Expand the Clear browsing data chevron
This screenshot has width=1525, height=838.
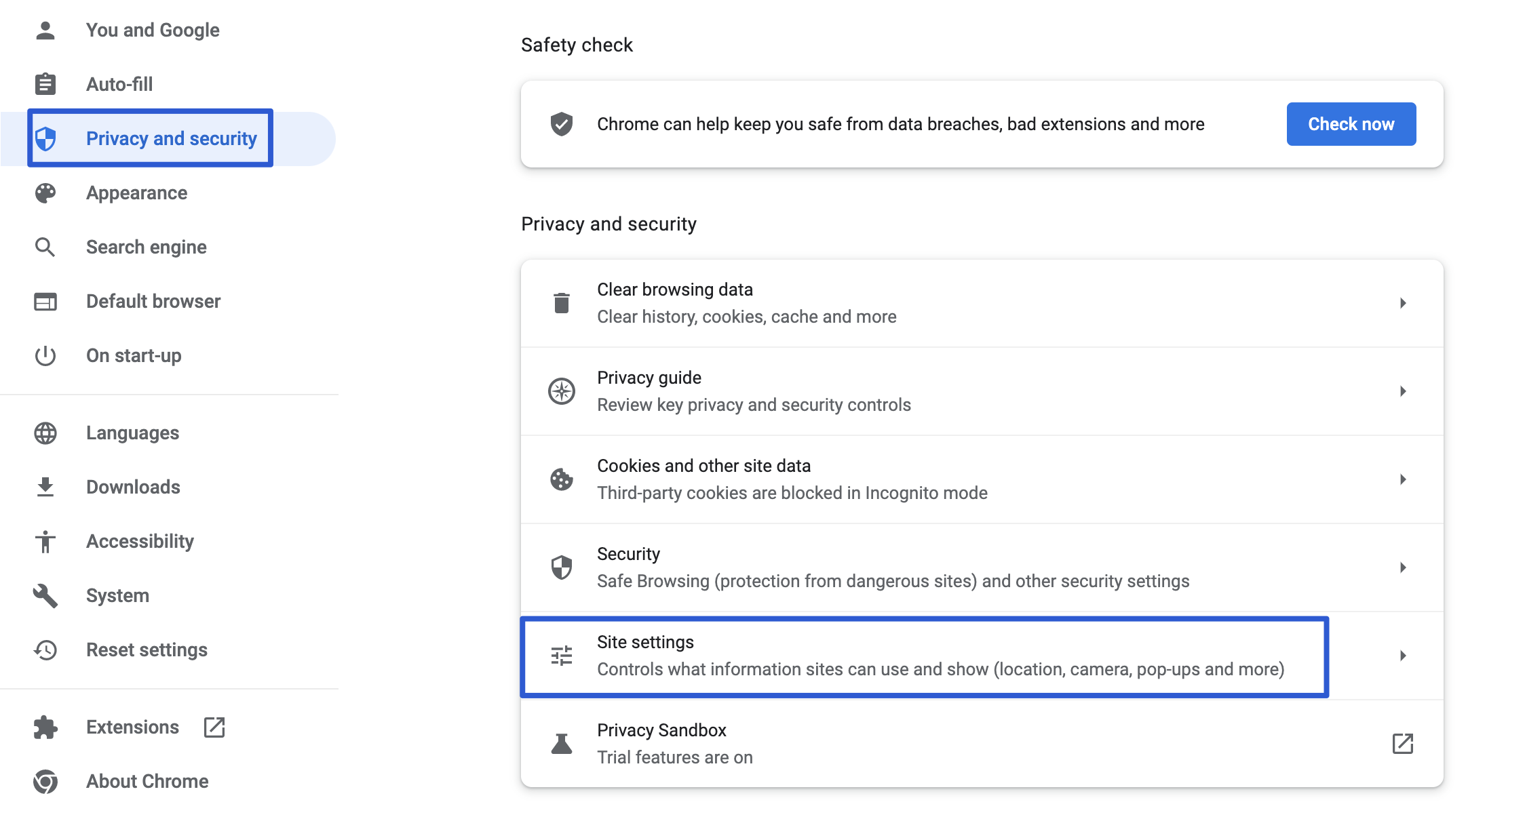tap(1403, 303)
